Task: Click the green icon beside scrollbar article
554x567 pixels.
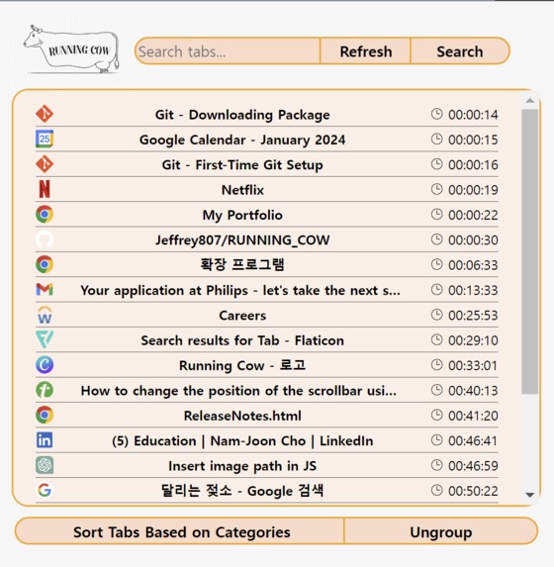Action: (45, 390)
